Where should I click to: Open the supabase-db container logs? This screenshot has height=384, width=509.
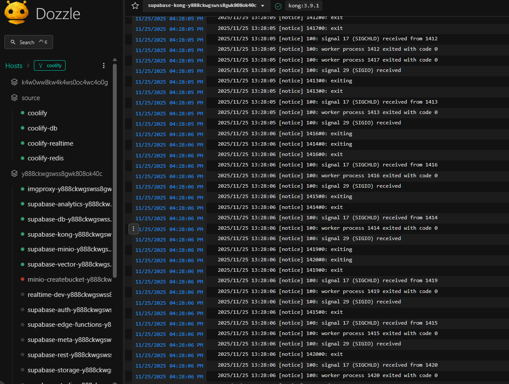point(69,219)
